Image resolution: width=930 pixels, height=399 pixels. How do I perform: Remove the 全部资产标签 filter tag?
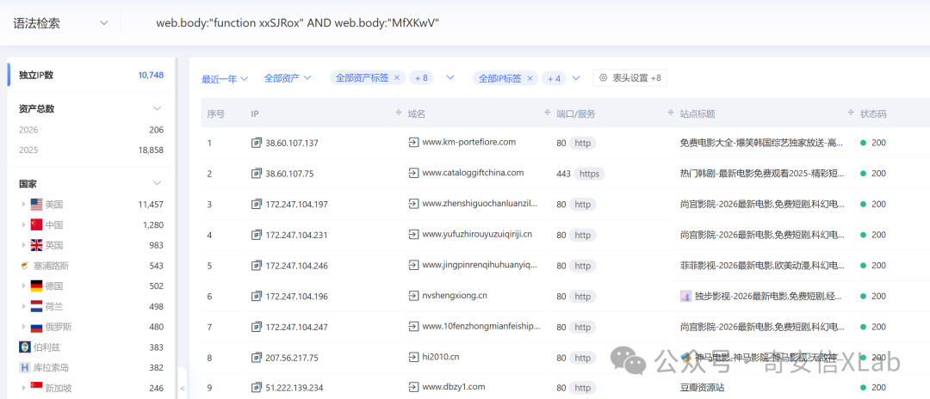click(x=397, y=77)
